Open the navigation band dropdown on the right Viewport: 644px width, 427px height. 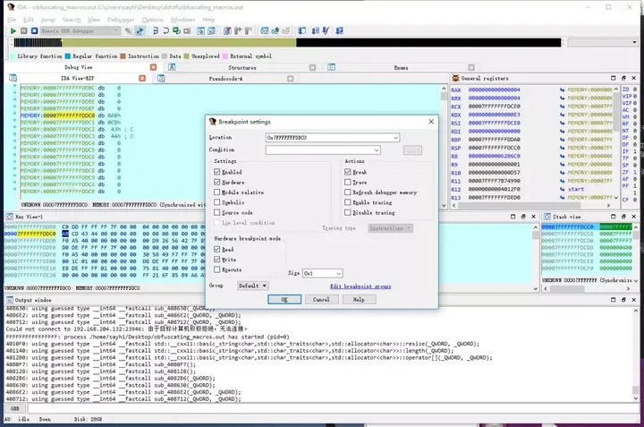point(603,42)
